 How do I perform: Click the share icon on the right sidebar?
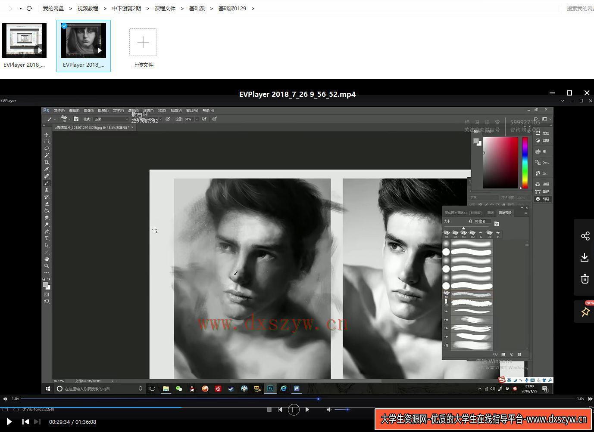(585, 236)
